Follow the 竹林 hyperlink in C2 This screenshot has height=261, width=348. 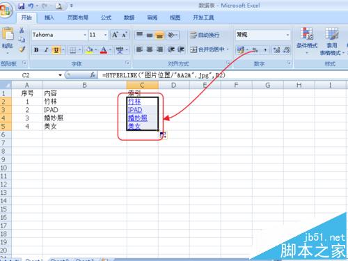tap(134, 102)
